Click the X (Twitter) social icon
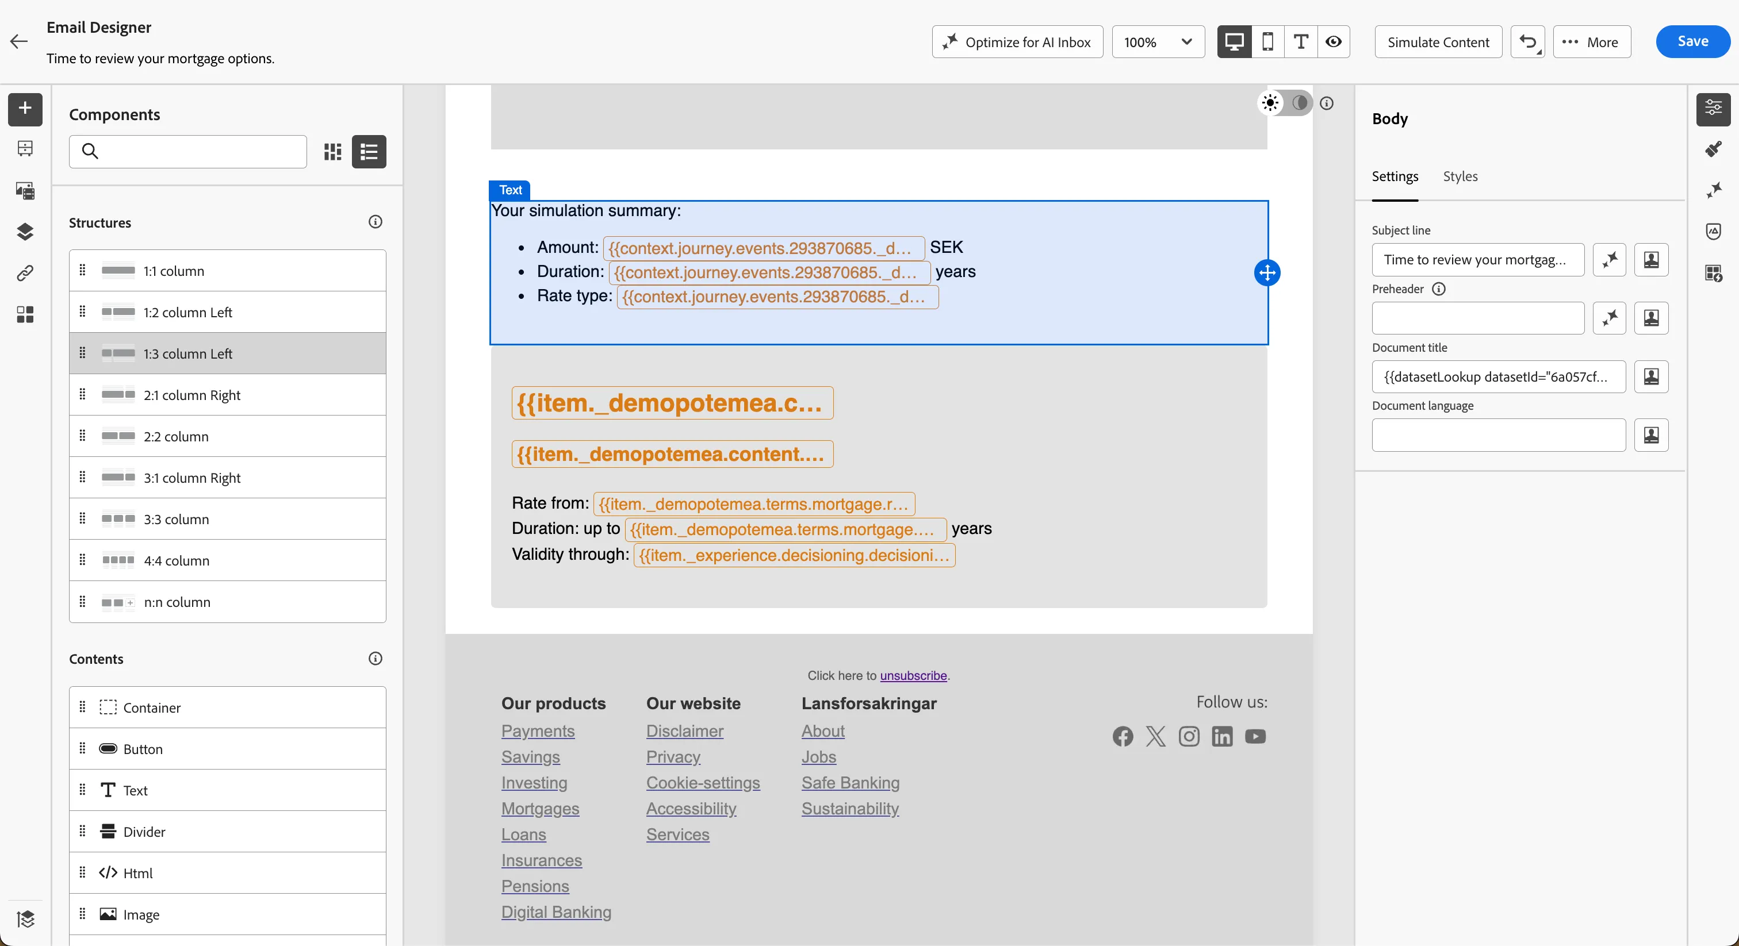This screenshot has width=1739, height=946. pos(1156,736)
